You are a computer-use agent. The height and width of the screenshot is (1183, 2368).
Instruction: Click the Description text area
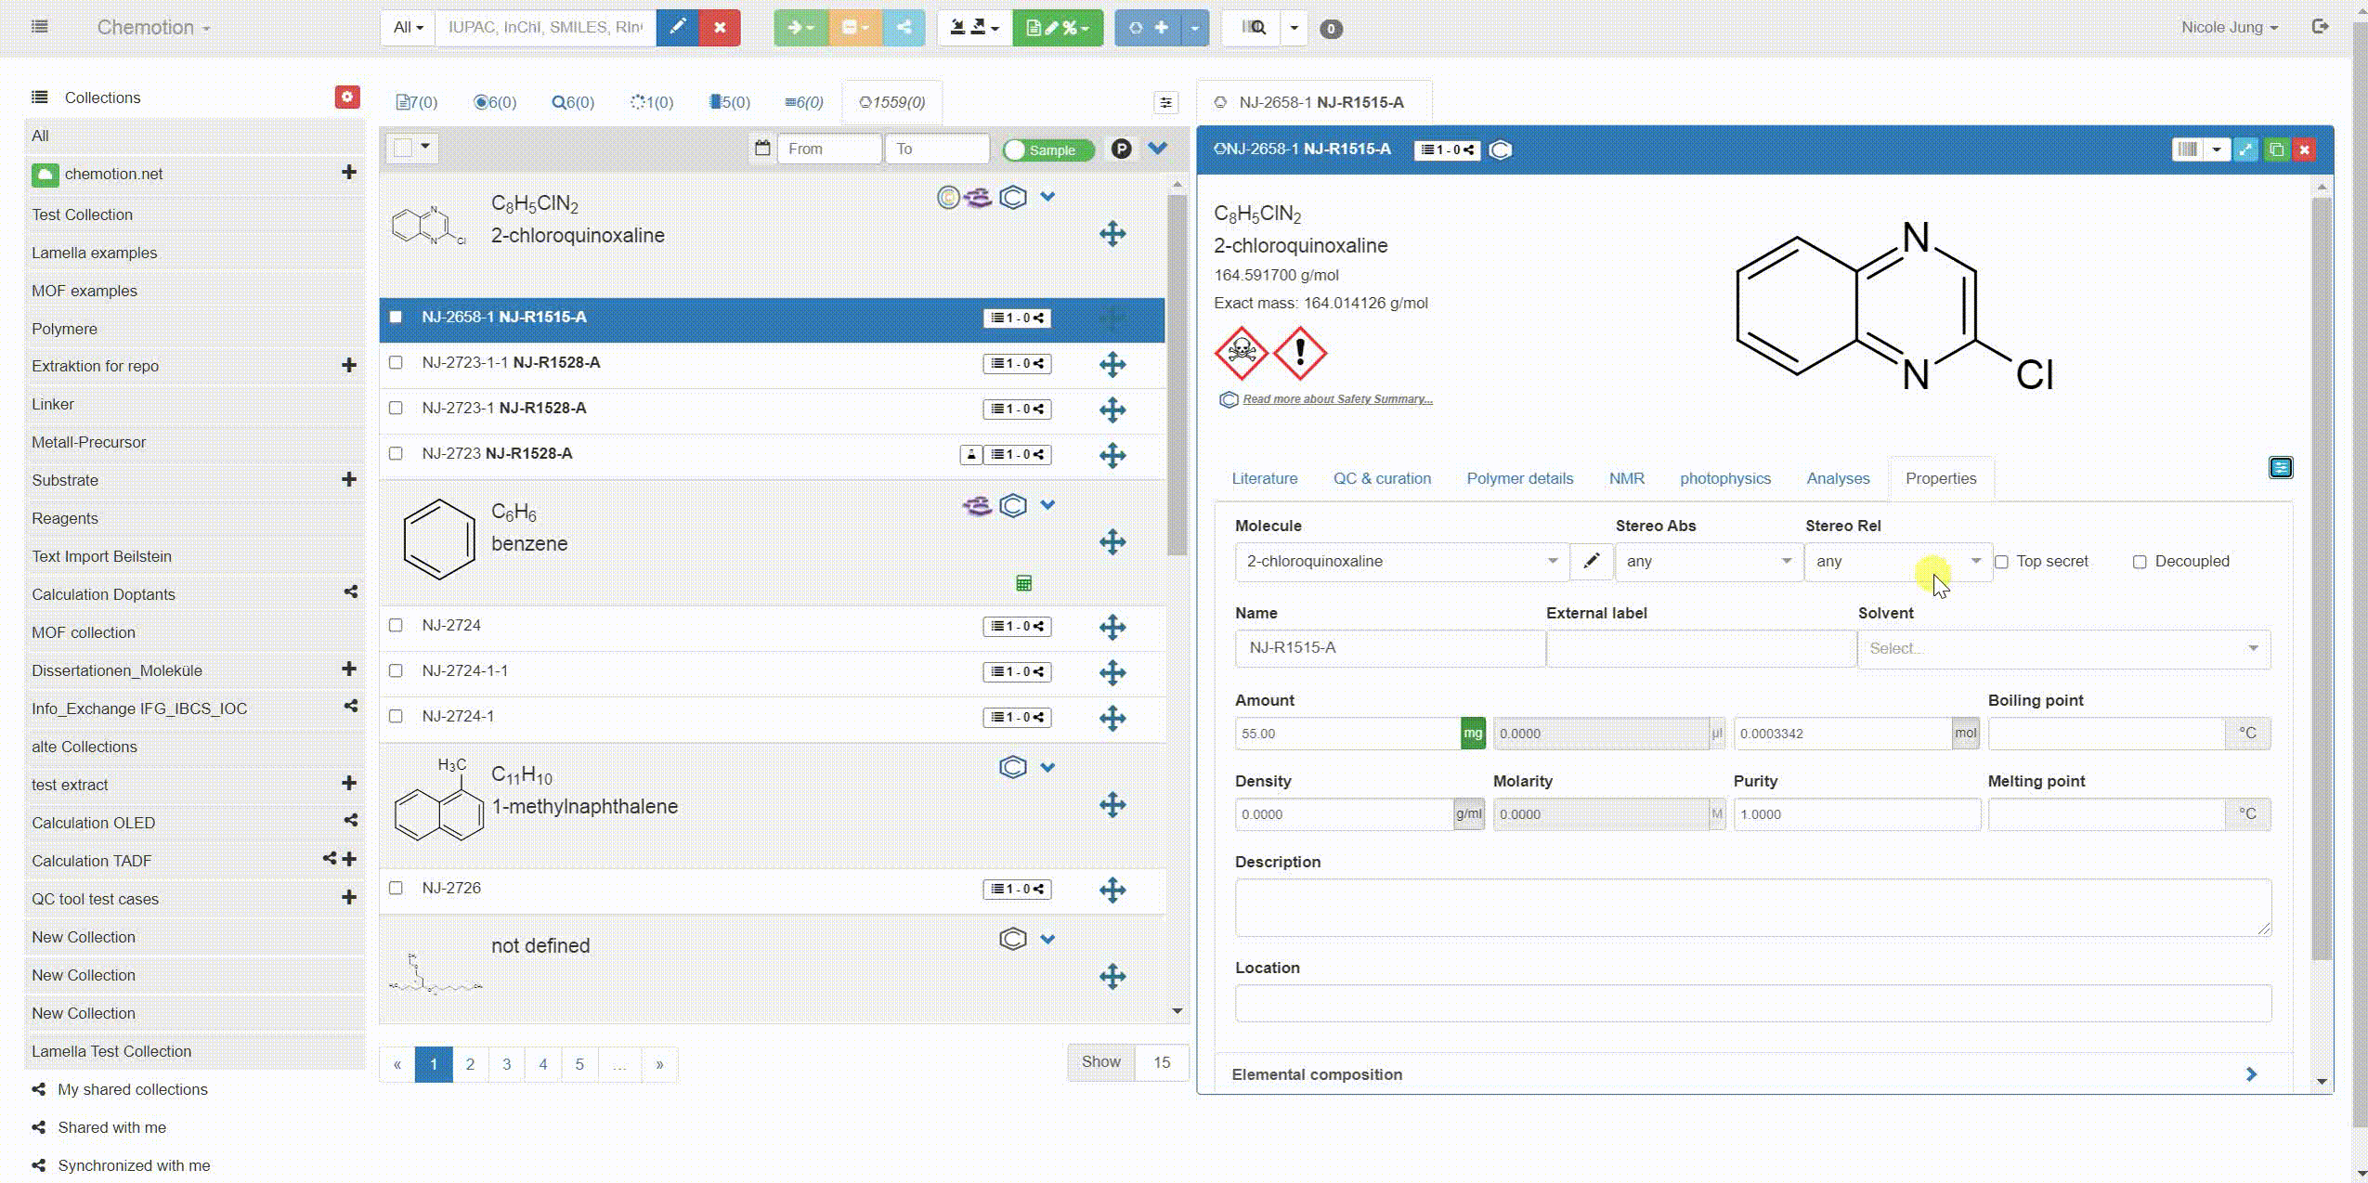tap(1751, 907)
